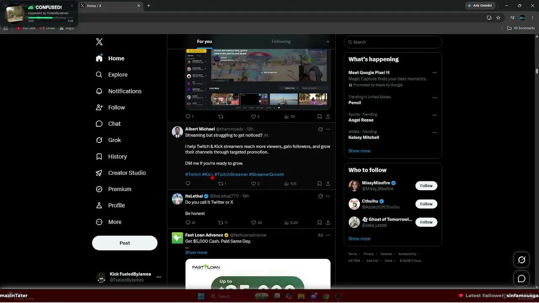Open floating Grok button
Viewport: 539px width, 303px height.
pos(521,260)
